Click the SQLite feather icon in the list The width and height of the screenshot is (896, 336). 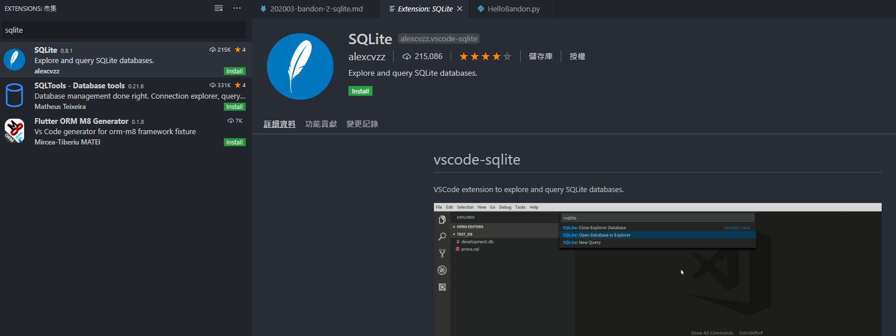pos(14,60)
